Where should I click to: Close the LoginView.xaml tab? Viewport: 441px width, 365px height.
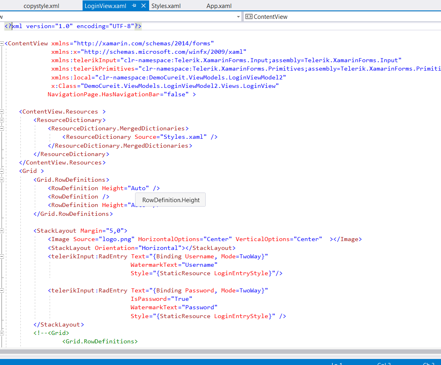click(144, 6)
